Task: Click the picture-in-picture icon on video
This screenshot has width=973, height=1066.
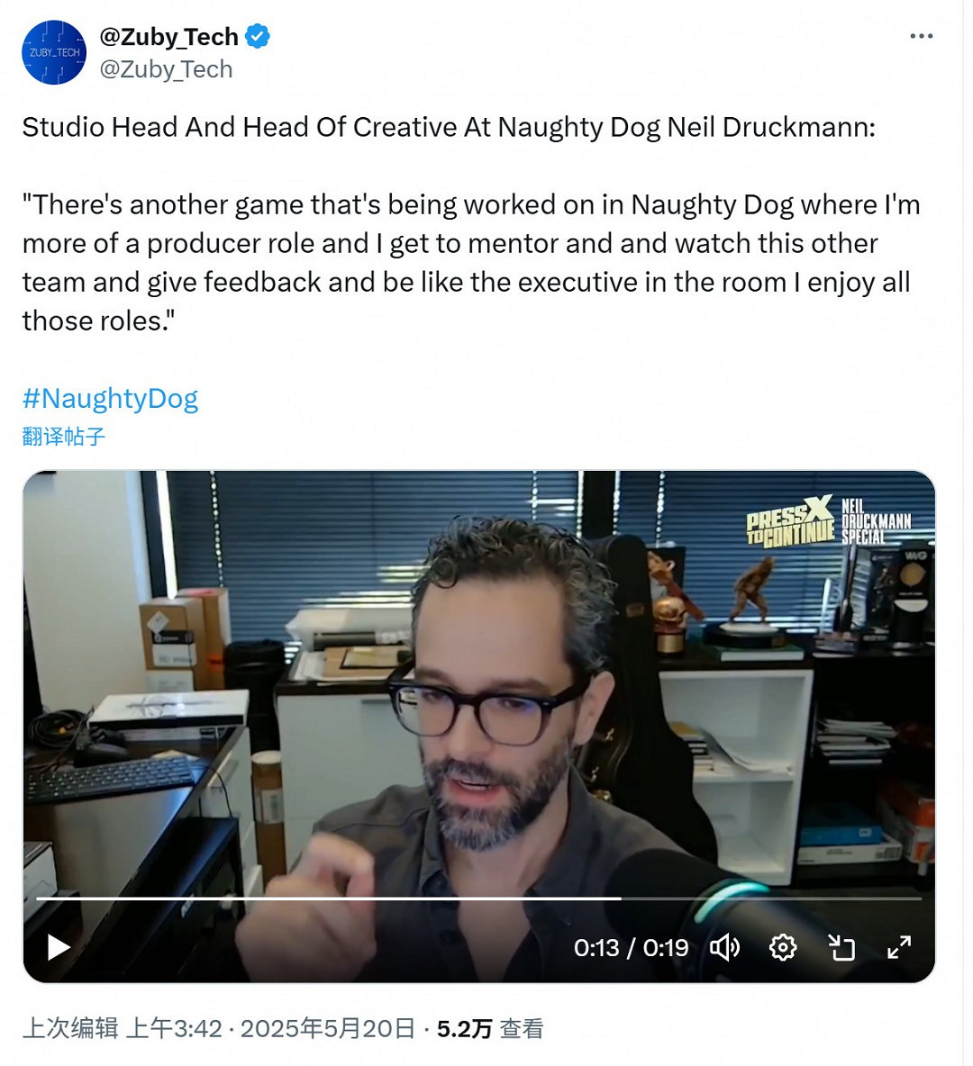Action: coord(841,947)
